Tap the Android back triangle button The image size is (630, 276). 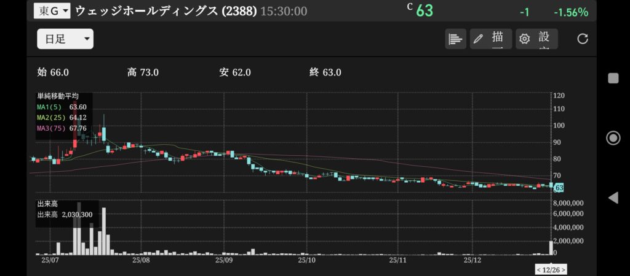613,197
